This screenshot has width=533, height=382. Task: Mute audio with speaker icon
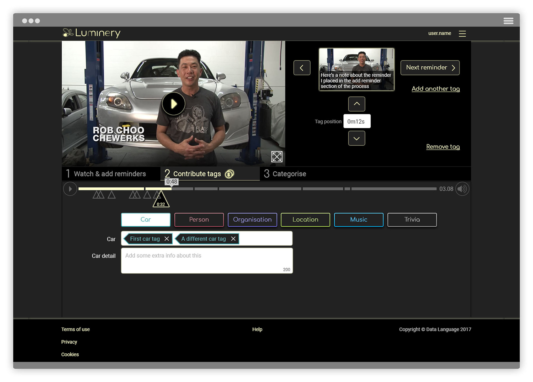[x=462, y=189]
